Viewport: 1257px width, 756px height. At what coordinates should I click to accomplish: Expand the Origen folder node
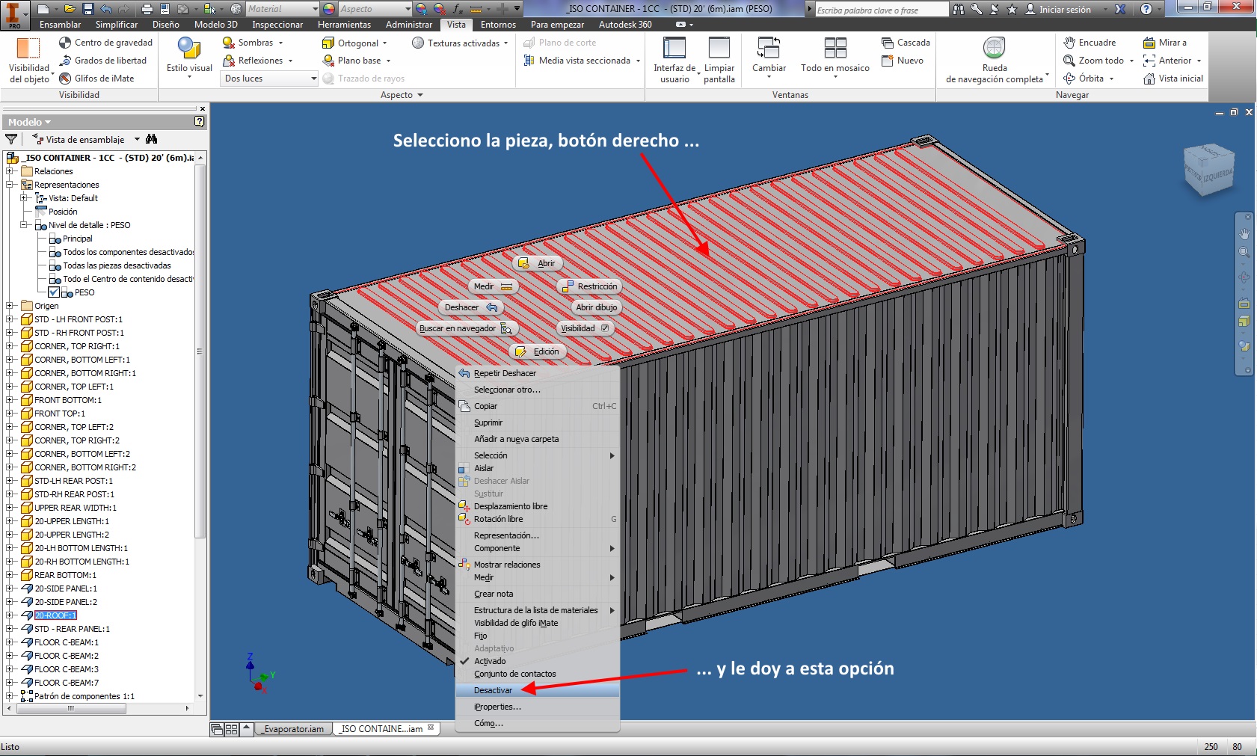10,306
